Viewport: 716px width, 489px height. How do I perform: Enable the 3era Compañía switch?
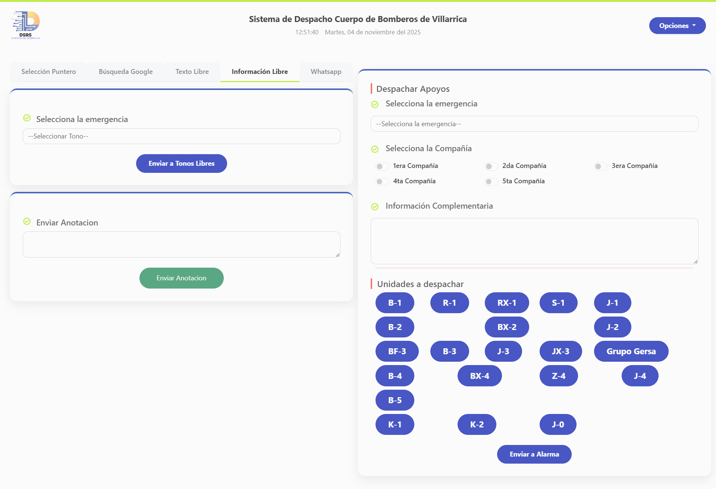(x=600, y=166)
